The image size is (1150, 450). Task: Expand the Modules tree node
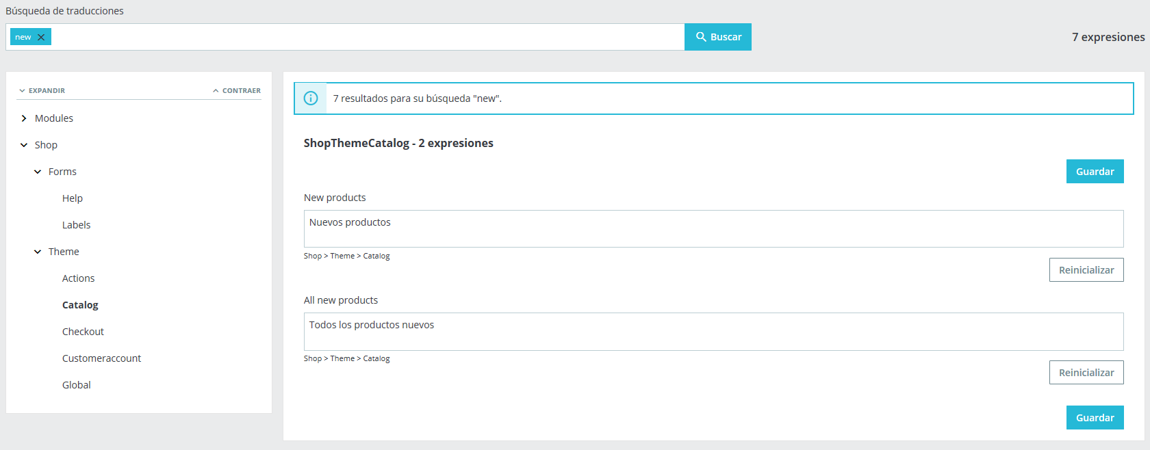[24, 118]
